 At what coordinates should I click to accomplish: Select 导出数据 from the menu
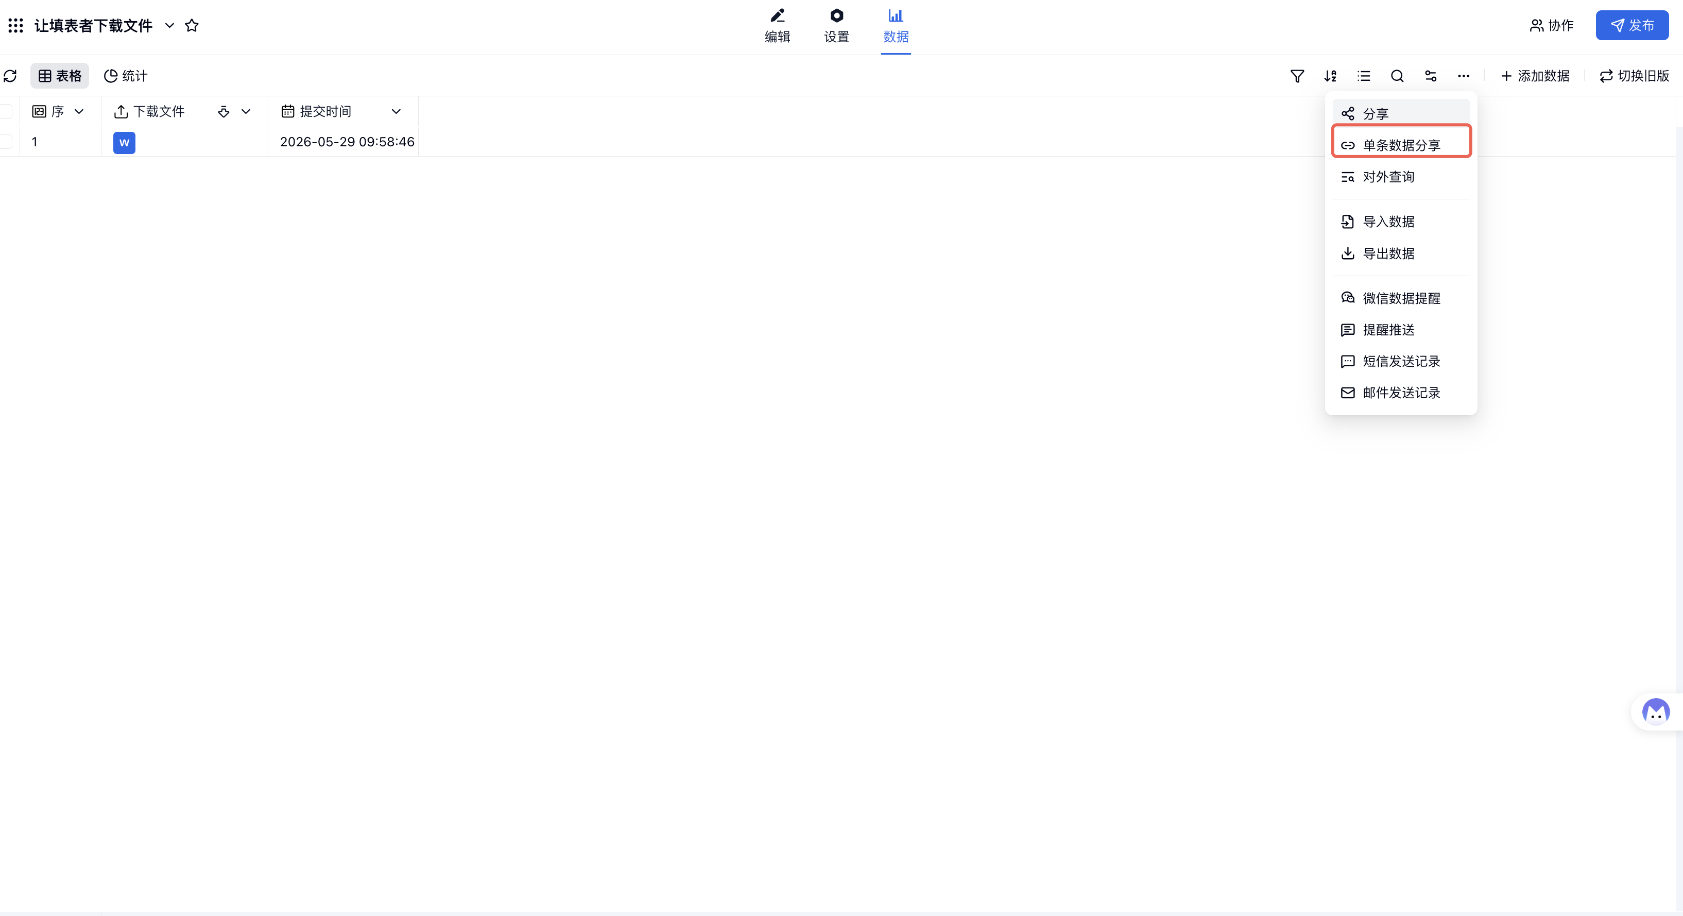point(1401,253)
